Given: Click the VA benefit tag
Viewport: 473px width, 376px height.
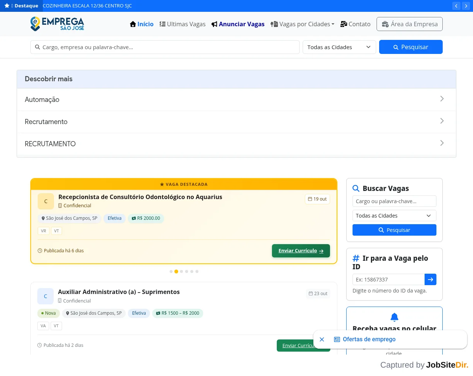Looking at the screenshot, I should coord(43,326).
